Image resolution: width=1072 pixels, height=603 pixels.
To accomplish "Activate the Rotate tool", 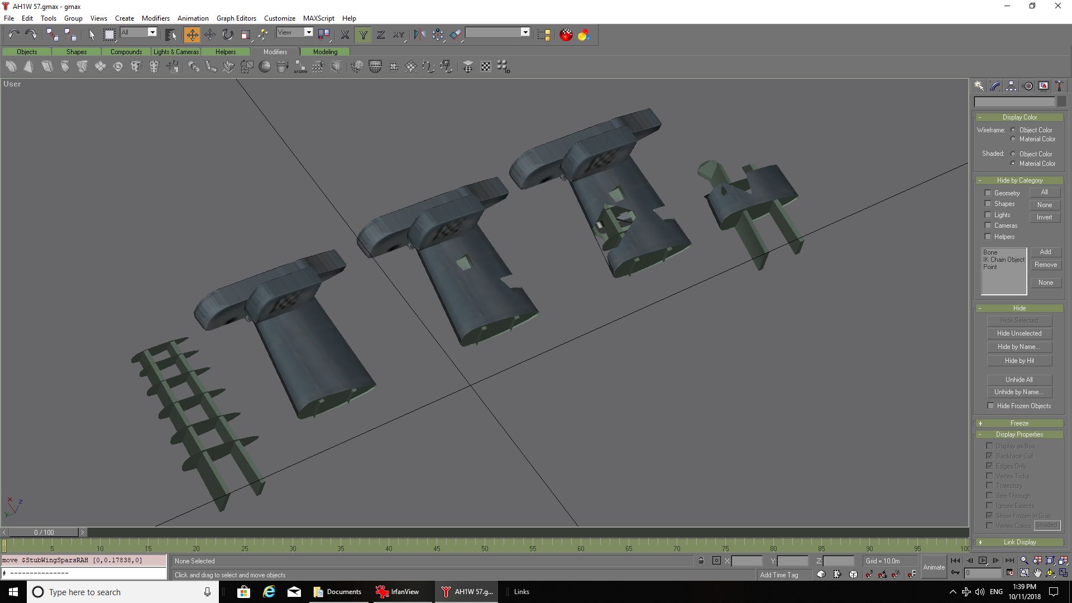I will (227, 35).
